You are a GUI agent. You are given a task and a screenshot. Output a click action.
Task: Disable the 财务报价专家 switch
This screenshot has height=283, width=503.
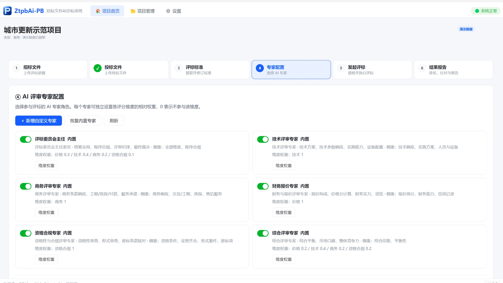point(263,186)
